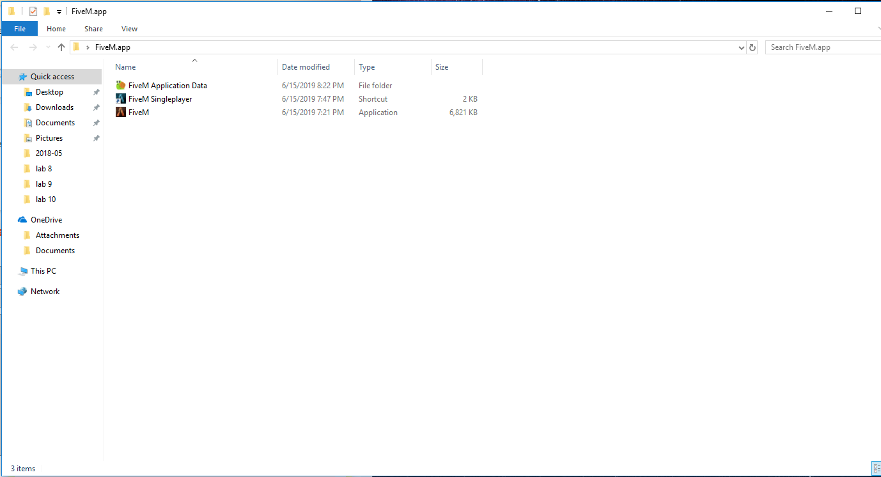881x477 pixels.
Task: Select the FiveM application icon
Action: point(121,112)
